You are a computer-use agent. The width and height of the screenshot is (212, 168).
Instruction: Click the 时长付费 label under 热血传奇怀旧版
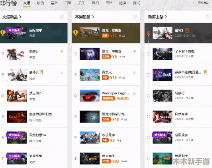coord(35,120)
